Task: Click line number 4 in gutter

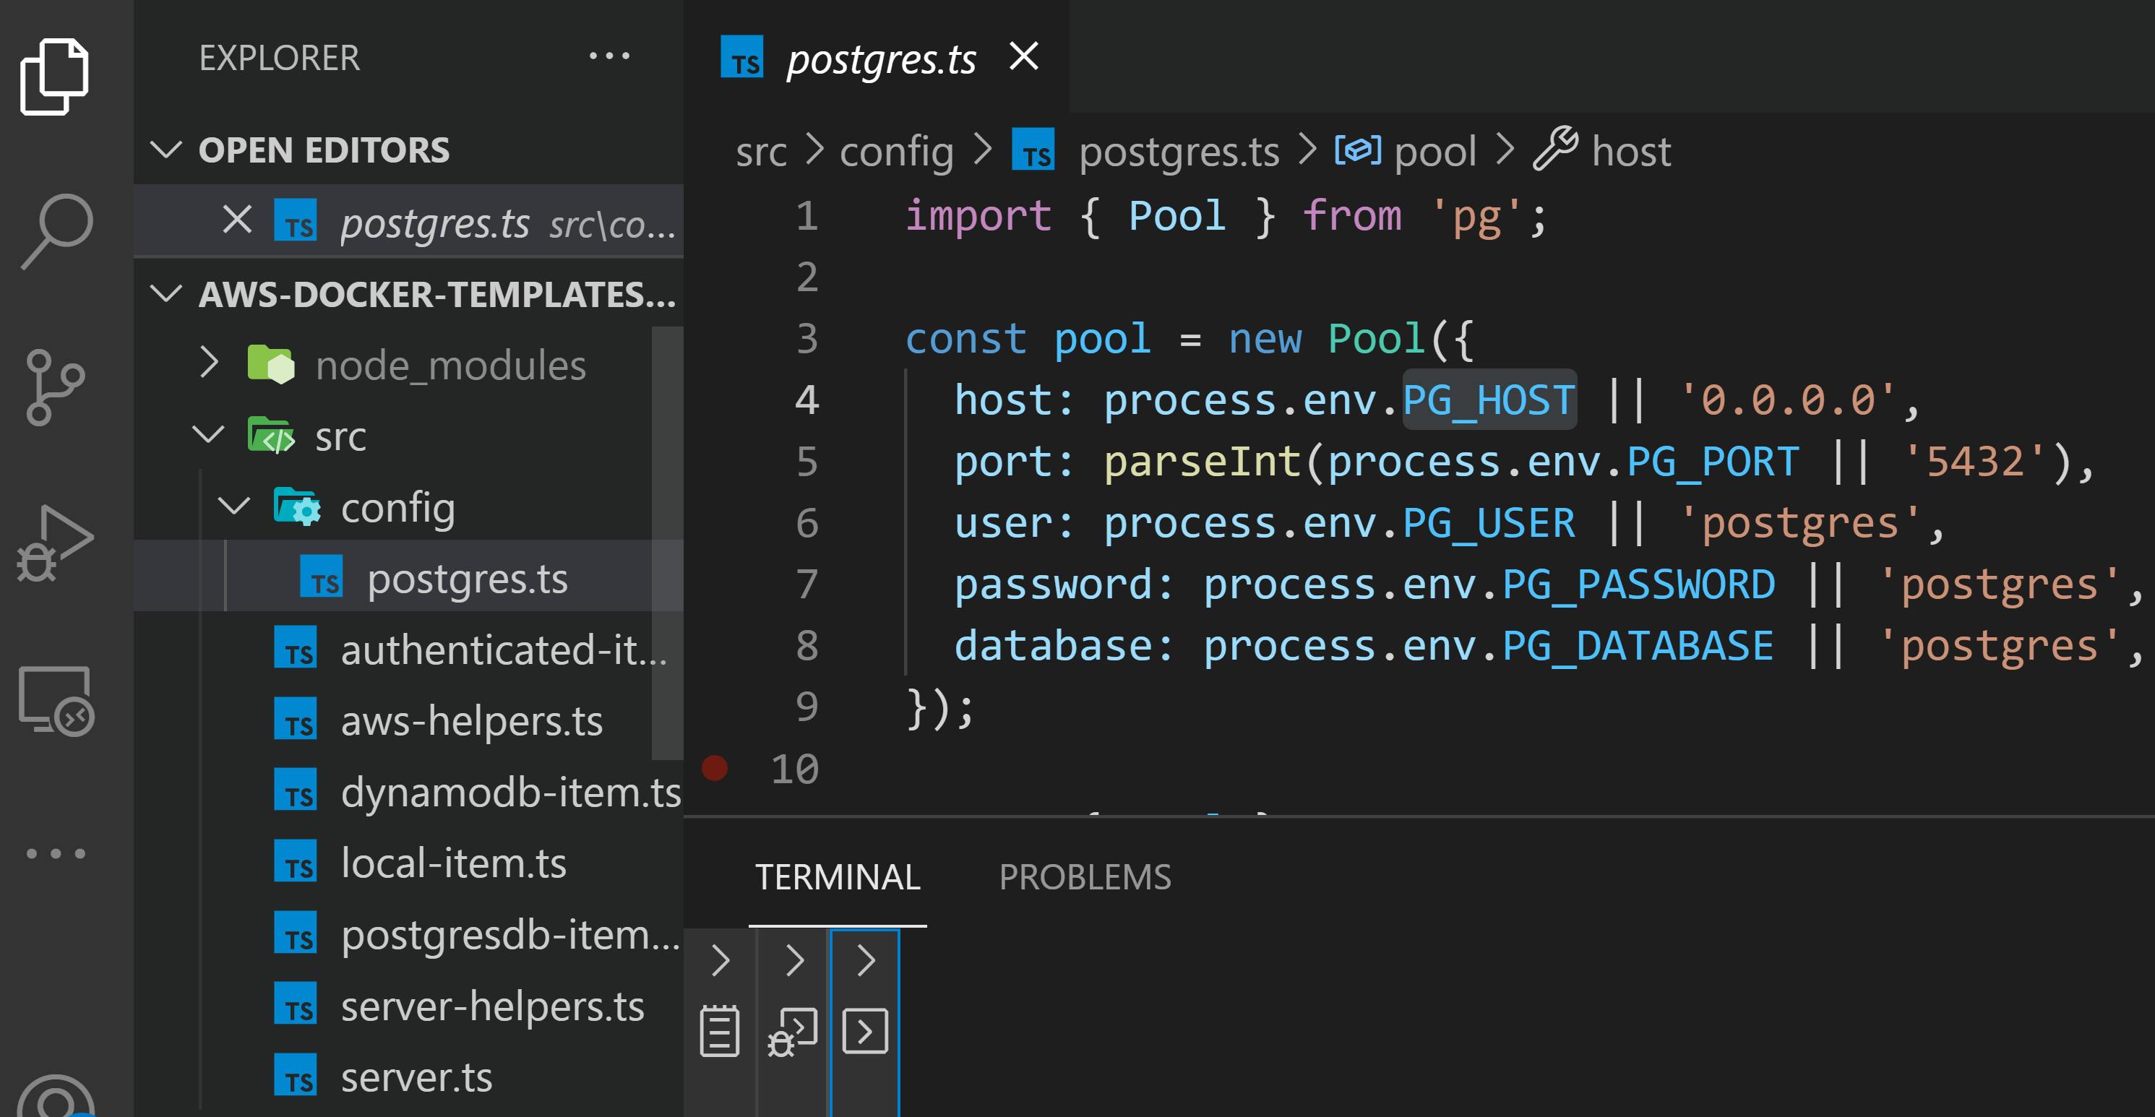Action: 806,400
